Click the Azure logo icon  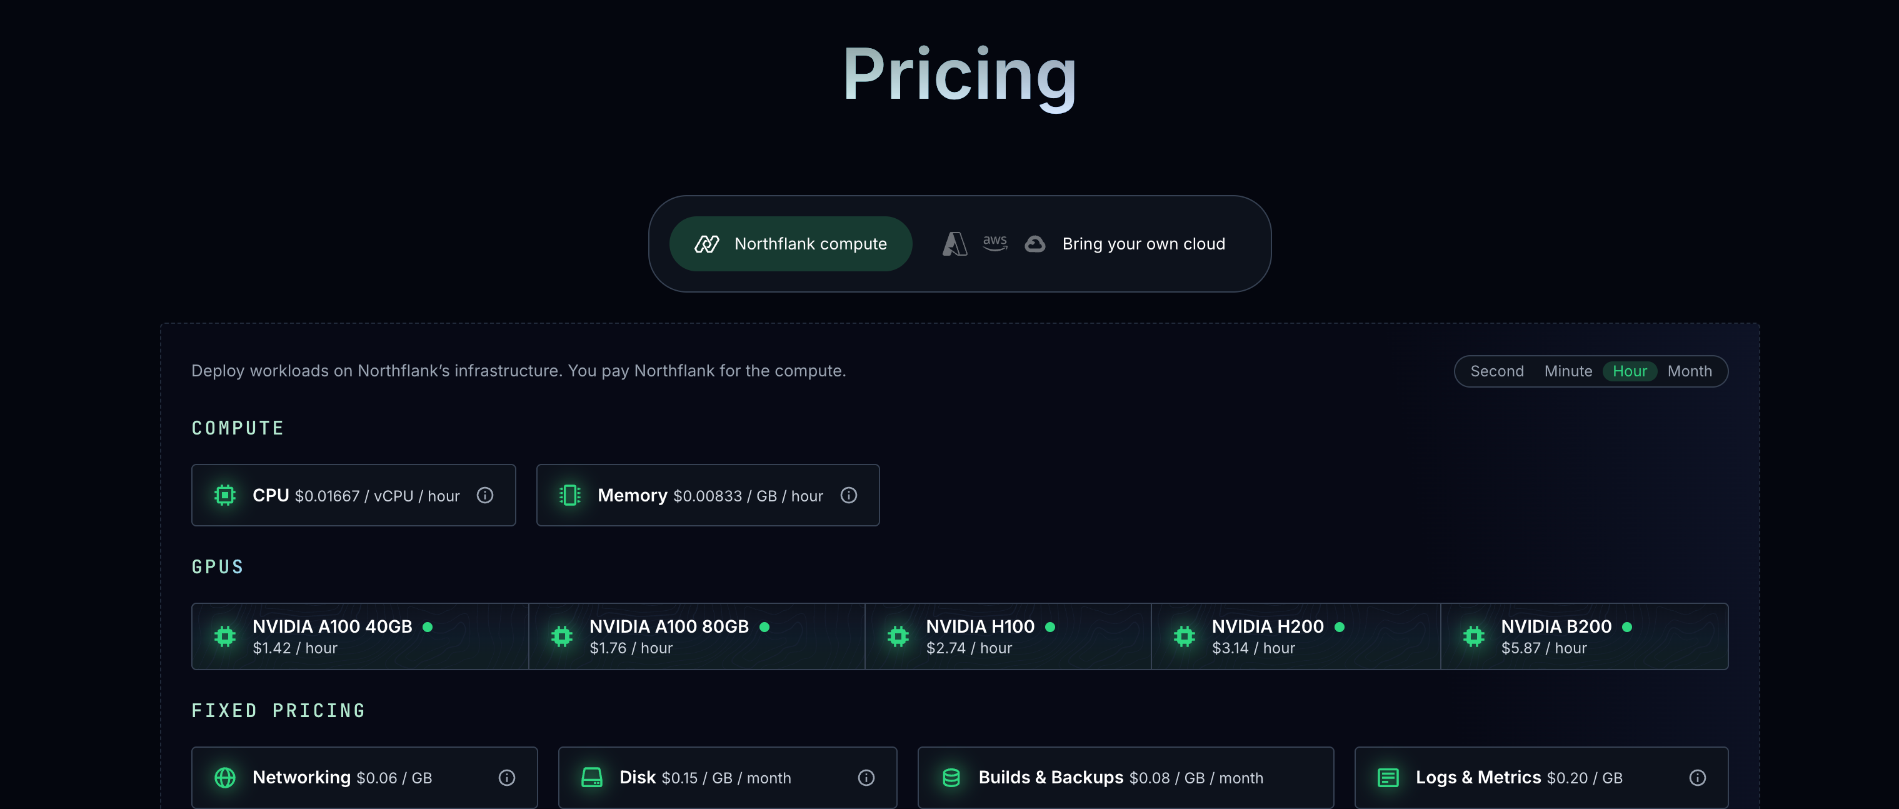955,244
